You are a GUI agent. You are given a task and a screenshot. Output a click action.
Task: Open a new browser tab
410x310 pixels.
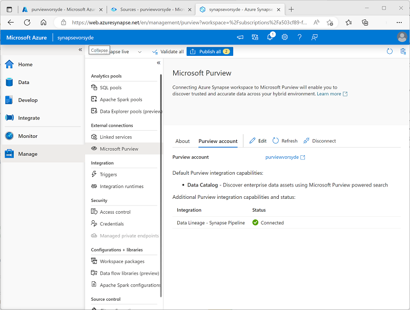pos(291,9)
